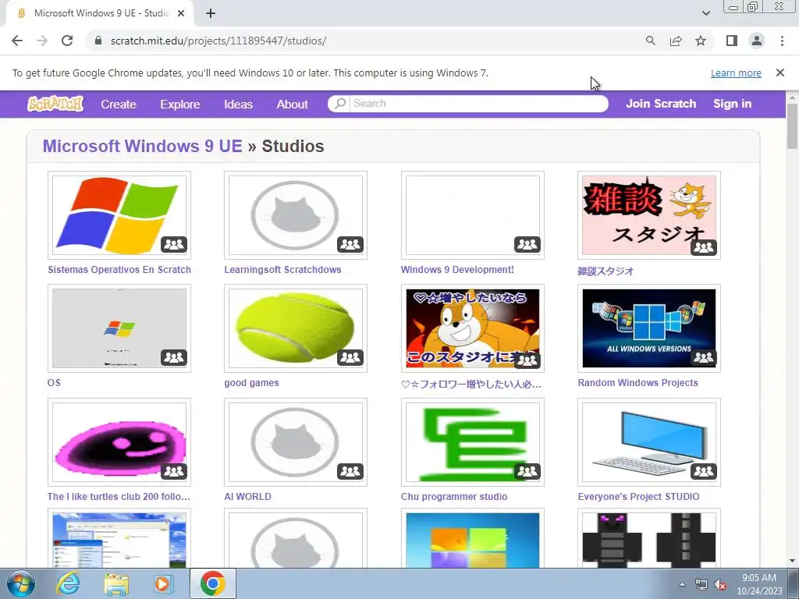
Task: Click studio badge icon on Random Windows Projects thumbnail
Action: (x=704, y=357)
